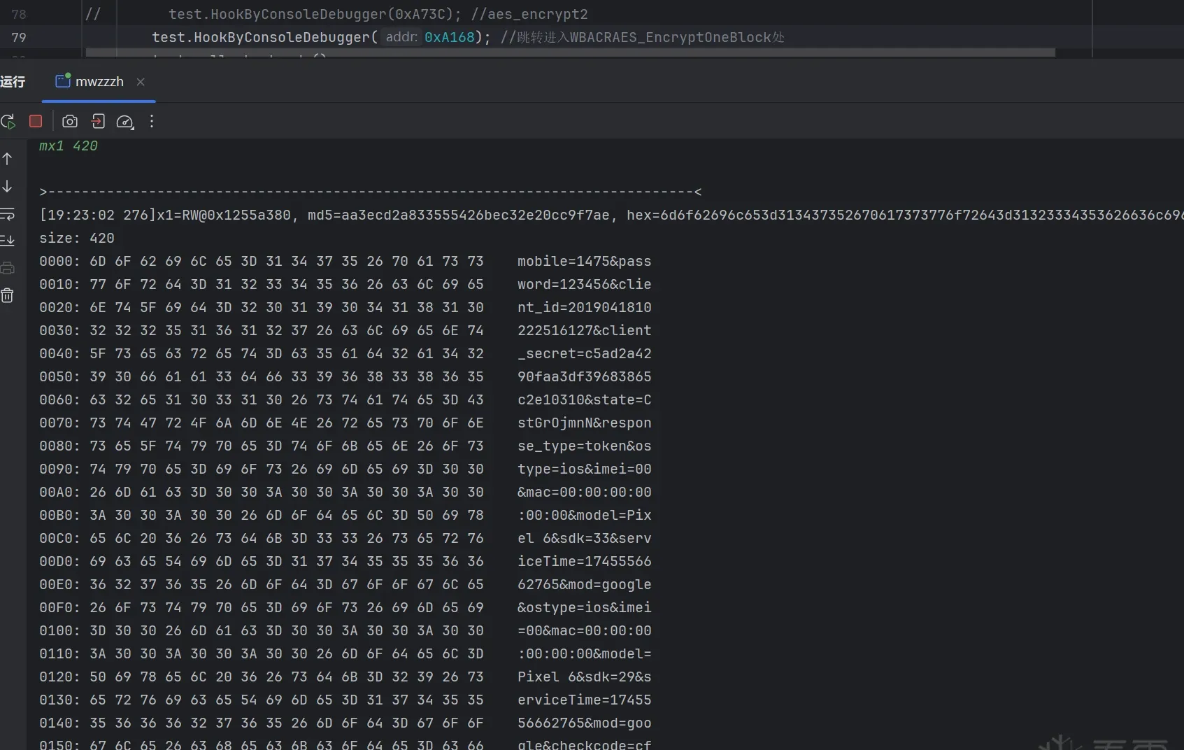Click line number 78 in the gutter
Screen dimensions: 1184x750
tap(19, 14)
